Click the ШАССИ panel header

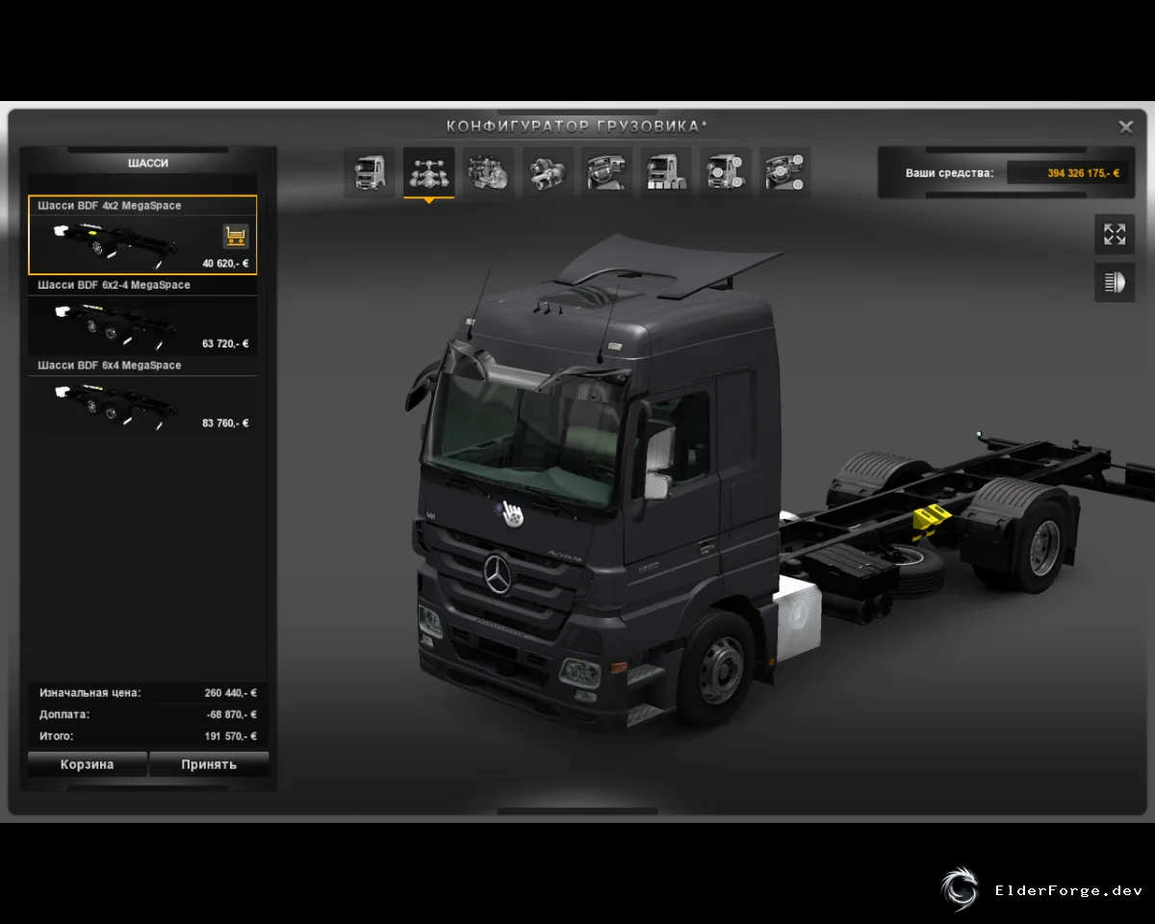point(148,164)
